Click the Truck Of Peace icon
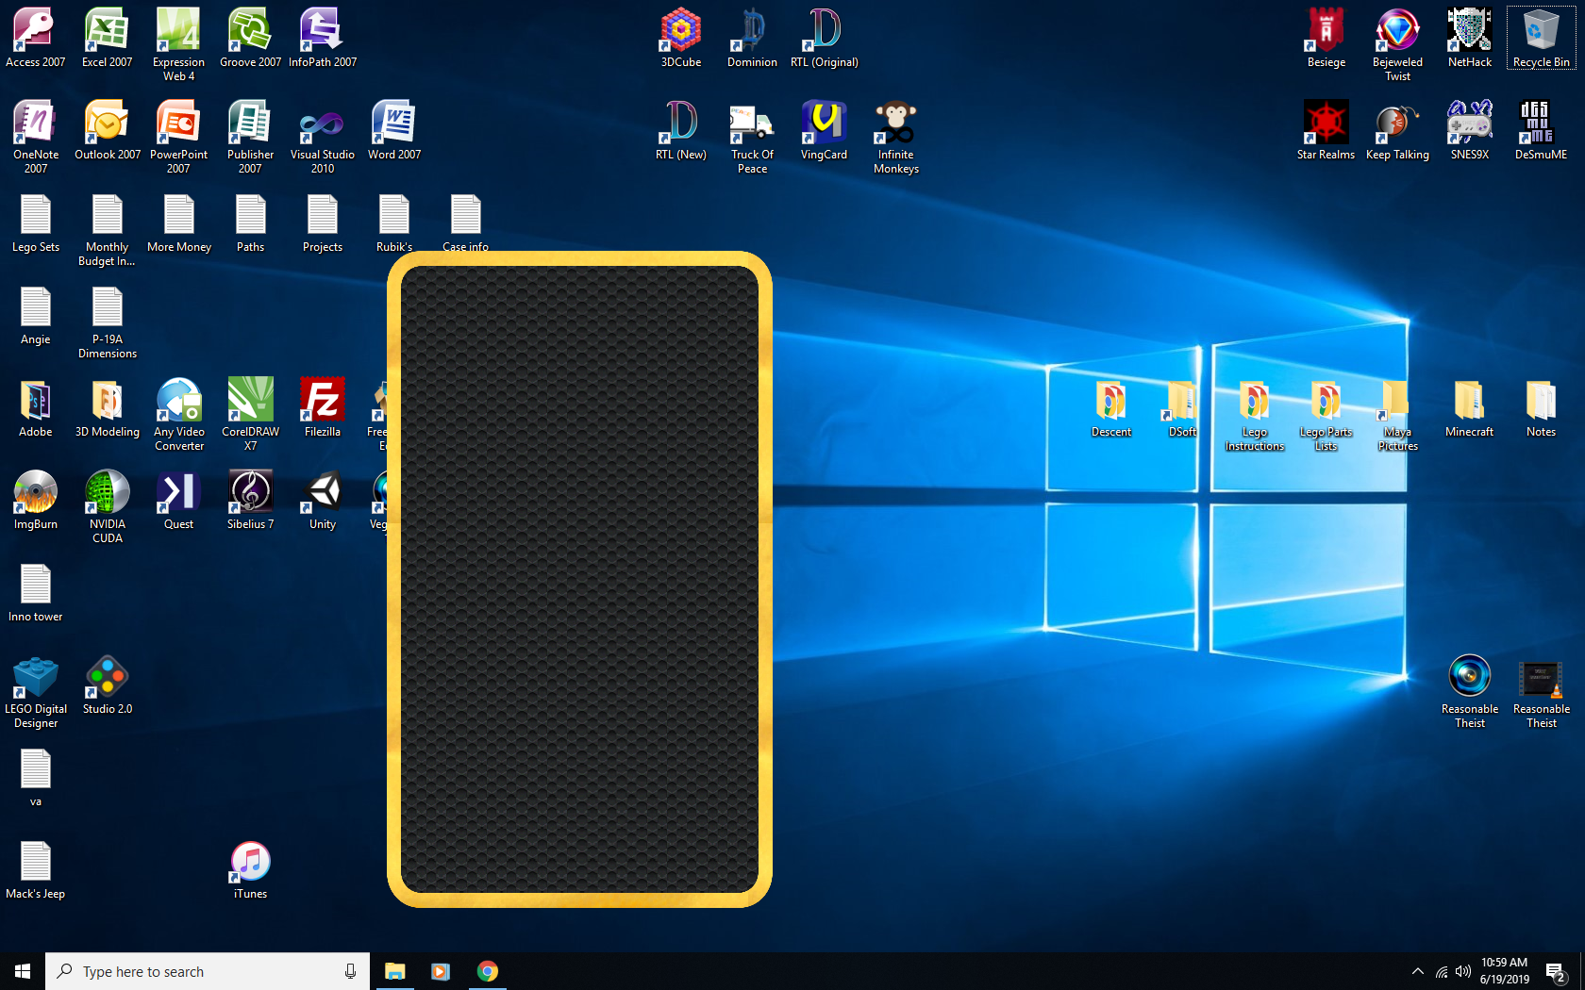 point(753,137)
